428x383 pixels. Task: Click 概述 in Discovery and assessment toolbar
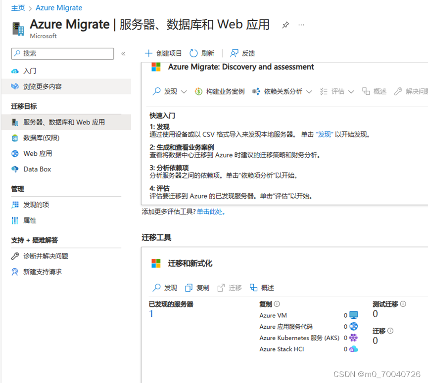[x=374, y=91]
